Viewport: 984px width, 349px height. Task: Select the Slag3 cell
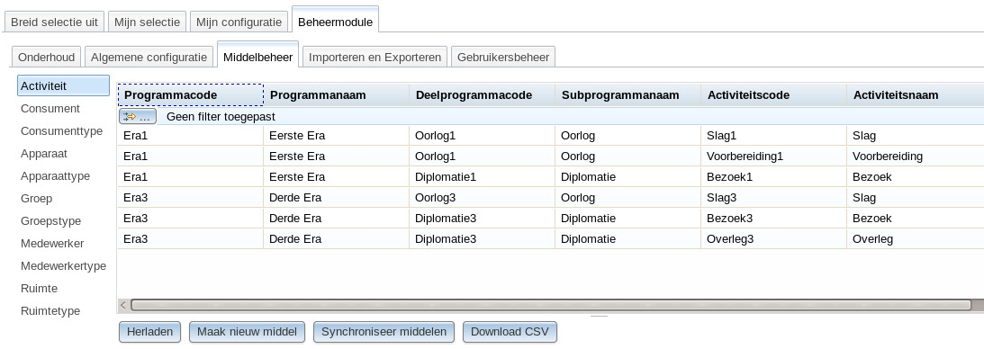point(773,197)
